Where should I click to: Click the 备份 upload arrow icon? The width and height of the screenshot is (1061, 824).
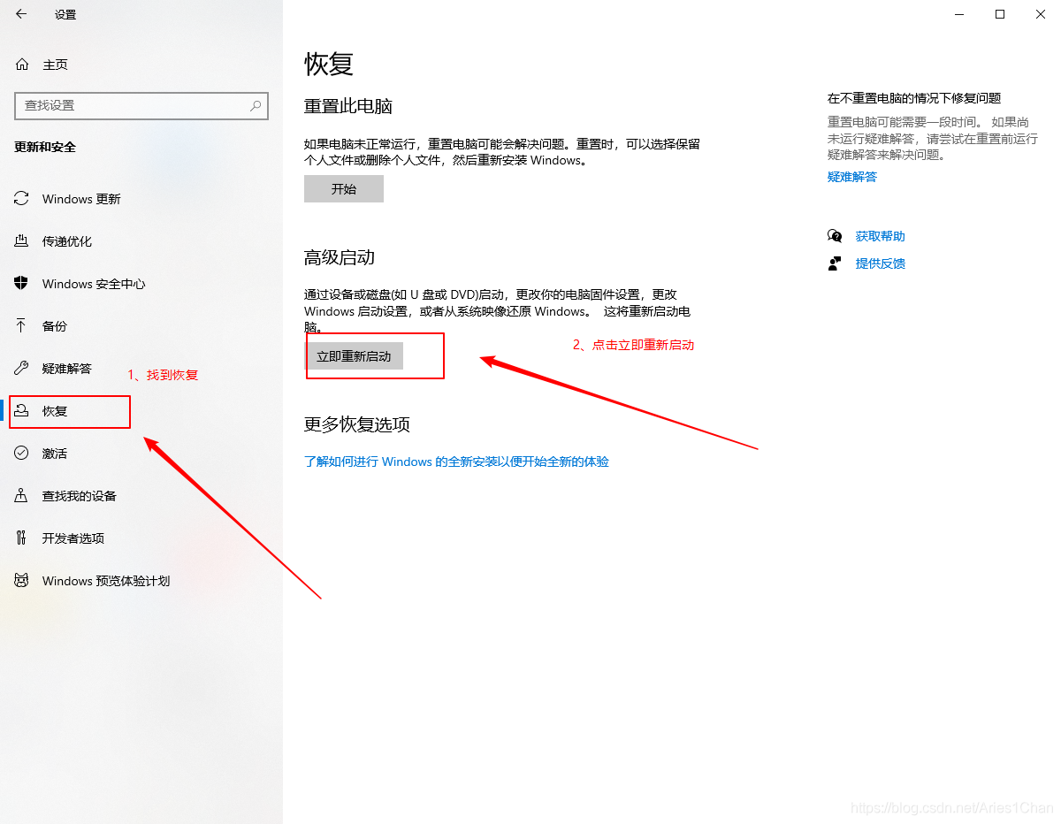pos(22,326)
